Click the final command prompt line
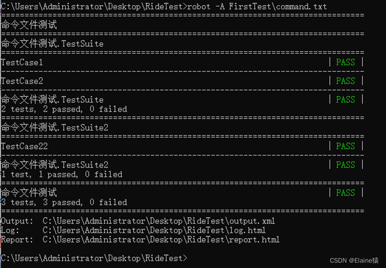Viewport: 386px width, 268px height. [x=94, y=258]
